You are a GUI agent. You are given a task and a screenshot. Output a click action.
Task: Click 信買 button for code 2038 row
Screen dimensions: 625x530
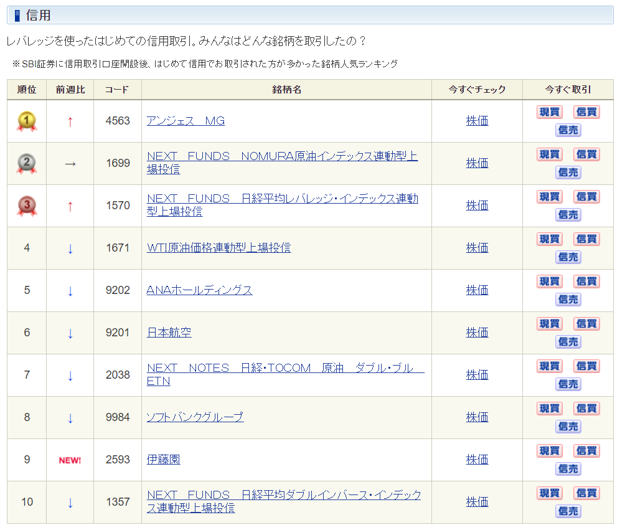coord(586,366)
